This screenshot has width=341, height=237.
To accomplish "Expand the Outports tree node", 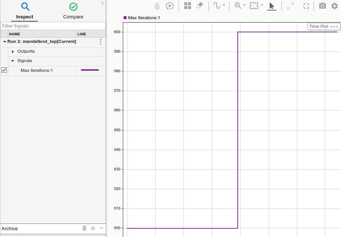I will tap(13, 52).
